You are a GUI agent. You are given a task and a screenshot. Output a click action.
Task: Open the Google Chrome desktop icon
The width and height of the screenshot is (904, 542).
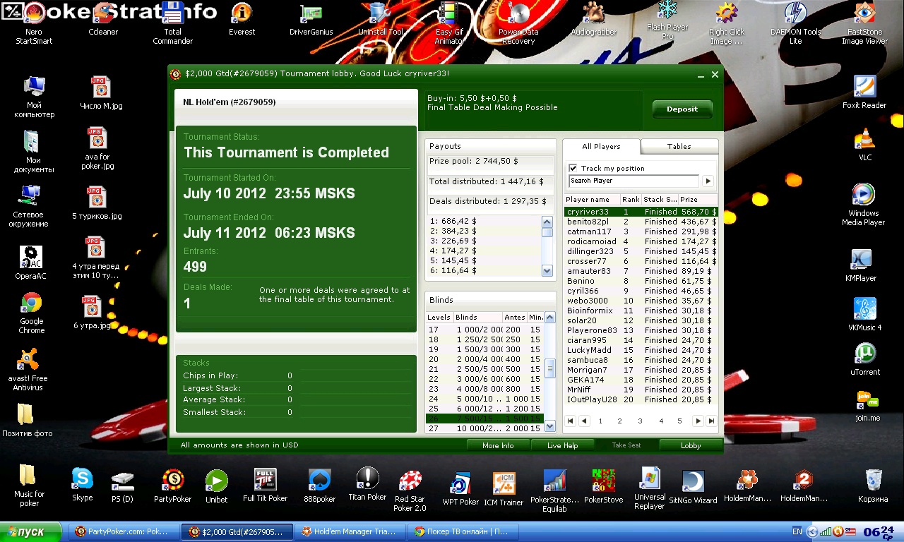coord(31,314)
